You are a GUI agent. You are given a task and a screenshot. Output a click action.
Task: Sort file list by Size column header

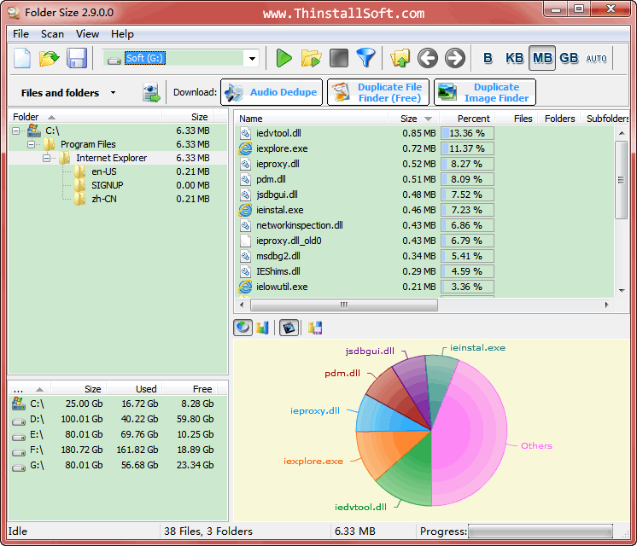(414, 119)
